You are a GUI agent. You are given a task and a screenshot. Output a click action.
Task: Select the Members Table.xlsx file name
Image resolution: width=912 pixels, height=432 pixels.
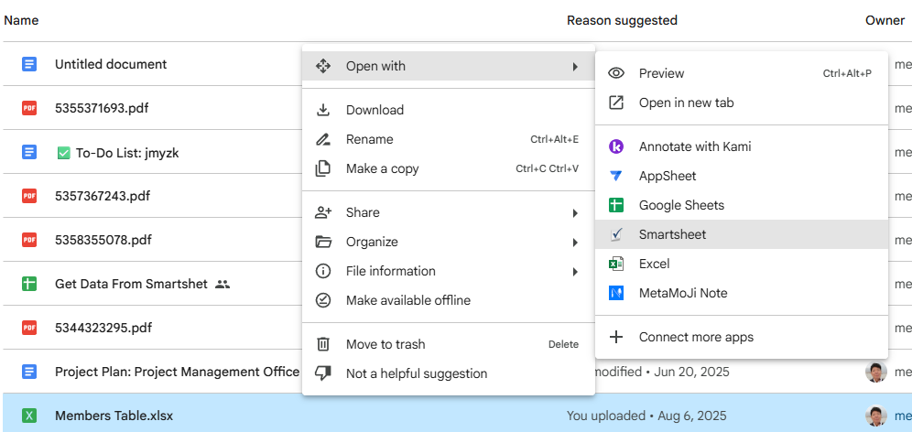pos(114,416)
